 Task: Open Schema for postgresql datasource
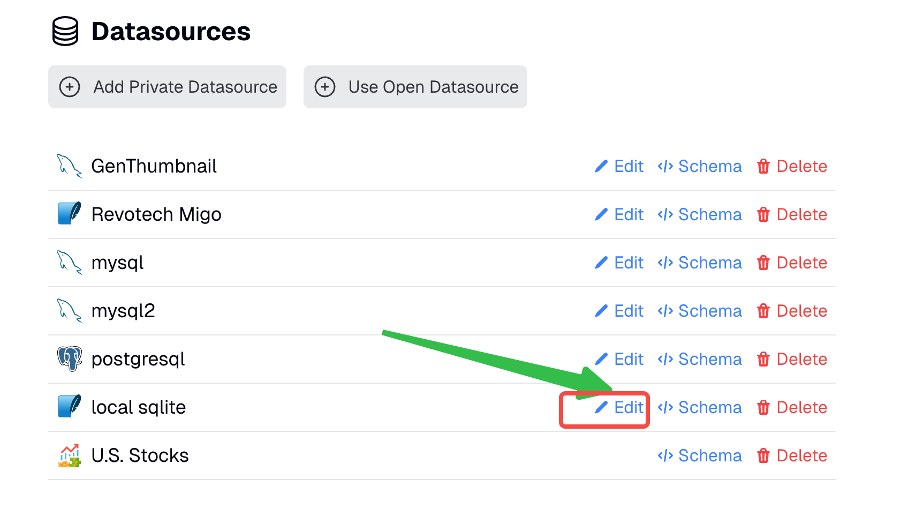click(x=700, y=359)
